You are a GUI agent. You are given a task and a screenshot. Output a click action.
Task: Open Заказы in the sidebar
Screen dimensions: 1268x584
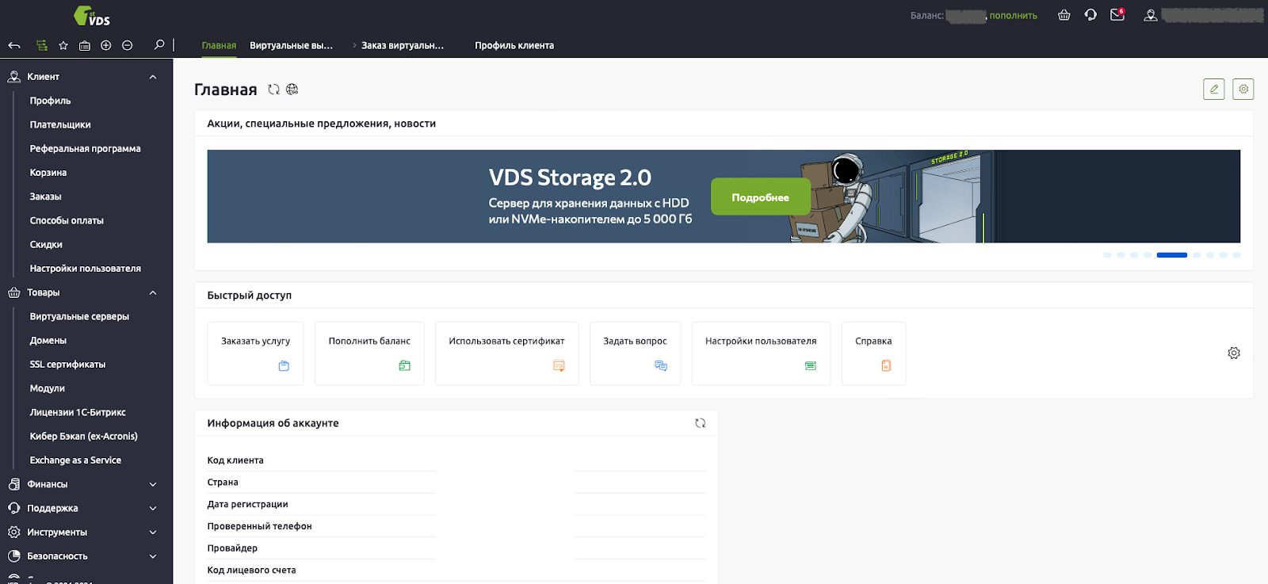pyautogui.click(x=46, y=197)
